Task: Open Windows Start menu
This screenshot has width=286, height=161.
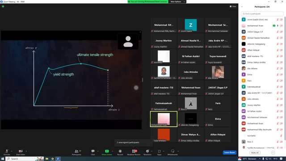Action: click(3, 159)
